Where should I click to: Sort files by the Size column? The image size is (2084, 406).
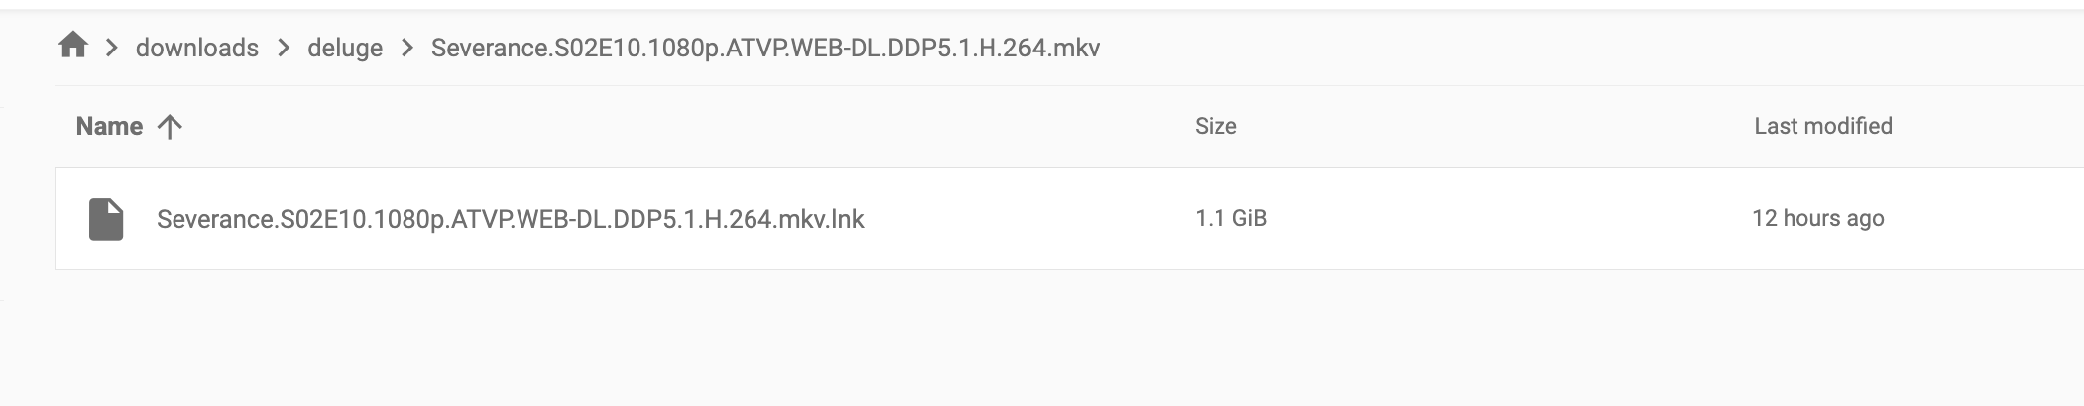[x=1216, y=126]
